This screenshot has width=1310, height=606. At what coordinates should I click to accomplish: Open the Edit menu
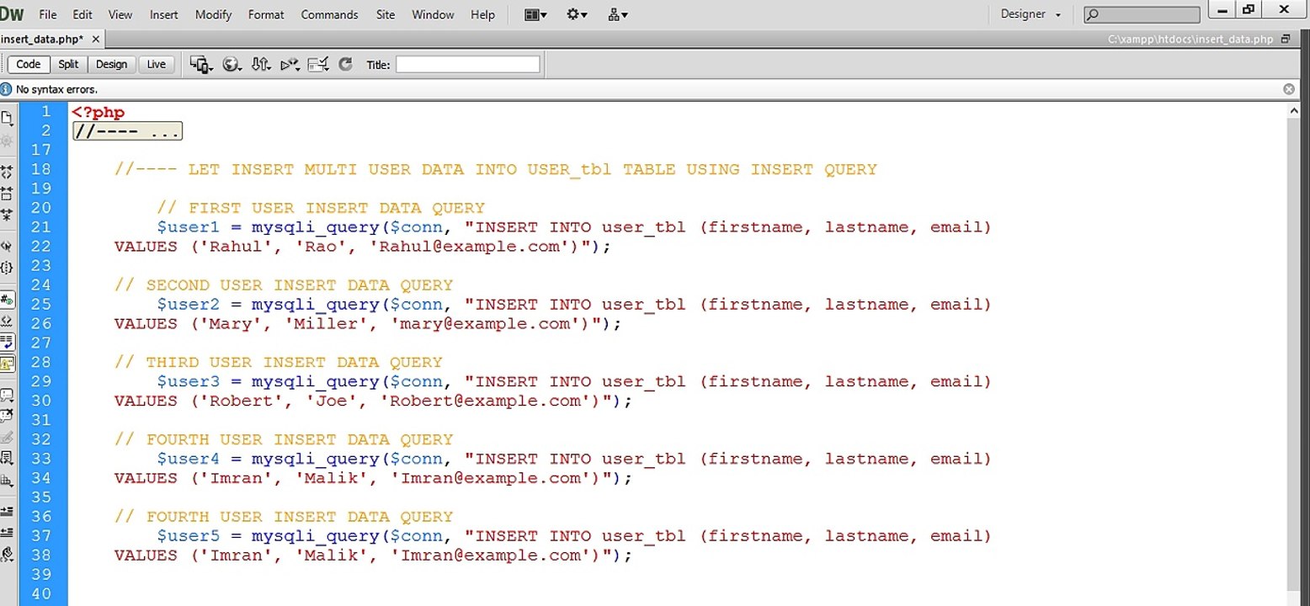pyautogui.click(x=83, y=14)
